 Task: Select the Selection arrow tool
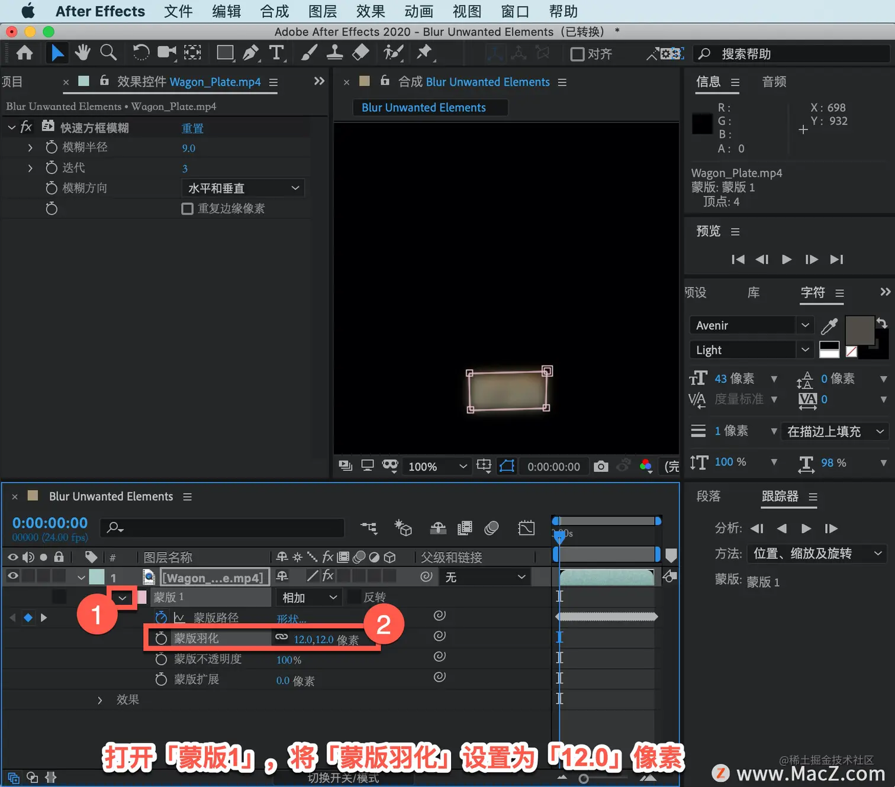(x=57, y=53)
